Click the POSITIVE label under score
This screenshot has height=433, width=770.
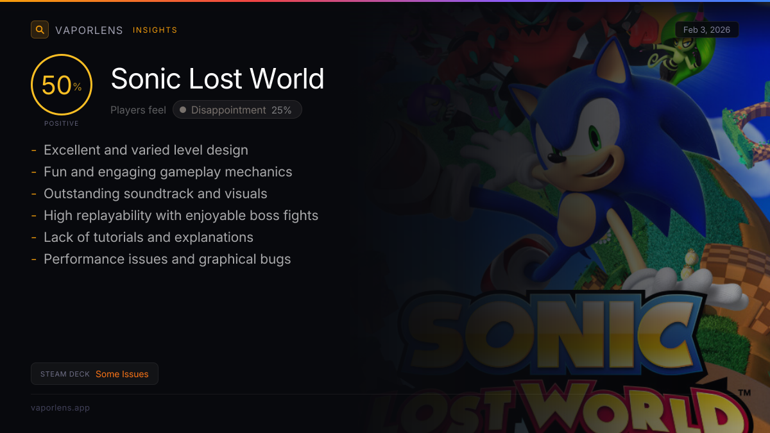click(x=62, y=124)
